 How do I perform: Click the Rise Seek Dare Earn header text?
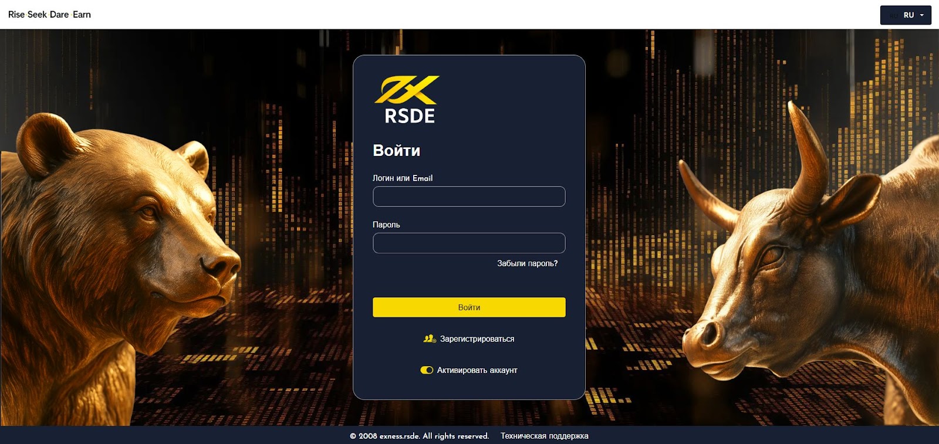point(49,15)
